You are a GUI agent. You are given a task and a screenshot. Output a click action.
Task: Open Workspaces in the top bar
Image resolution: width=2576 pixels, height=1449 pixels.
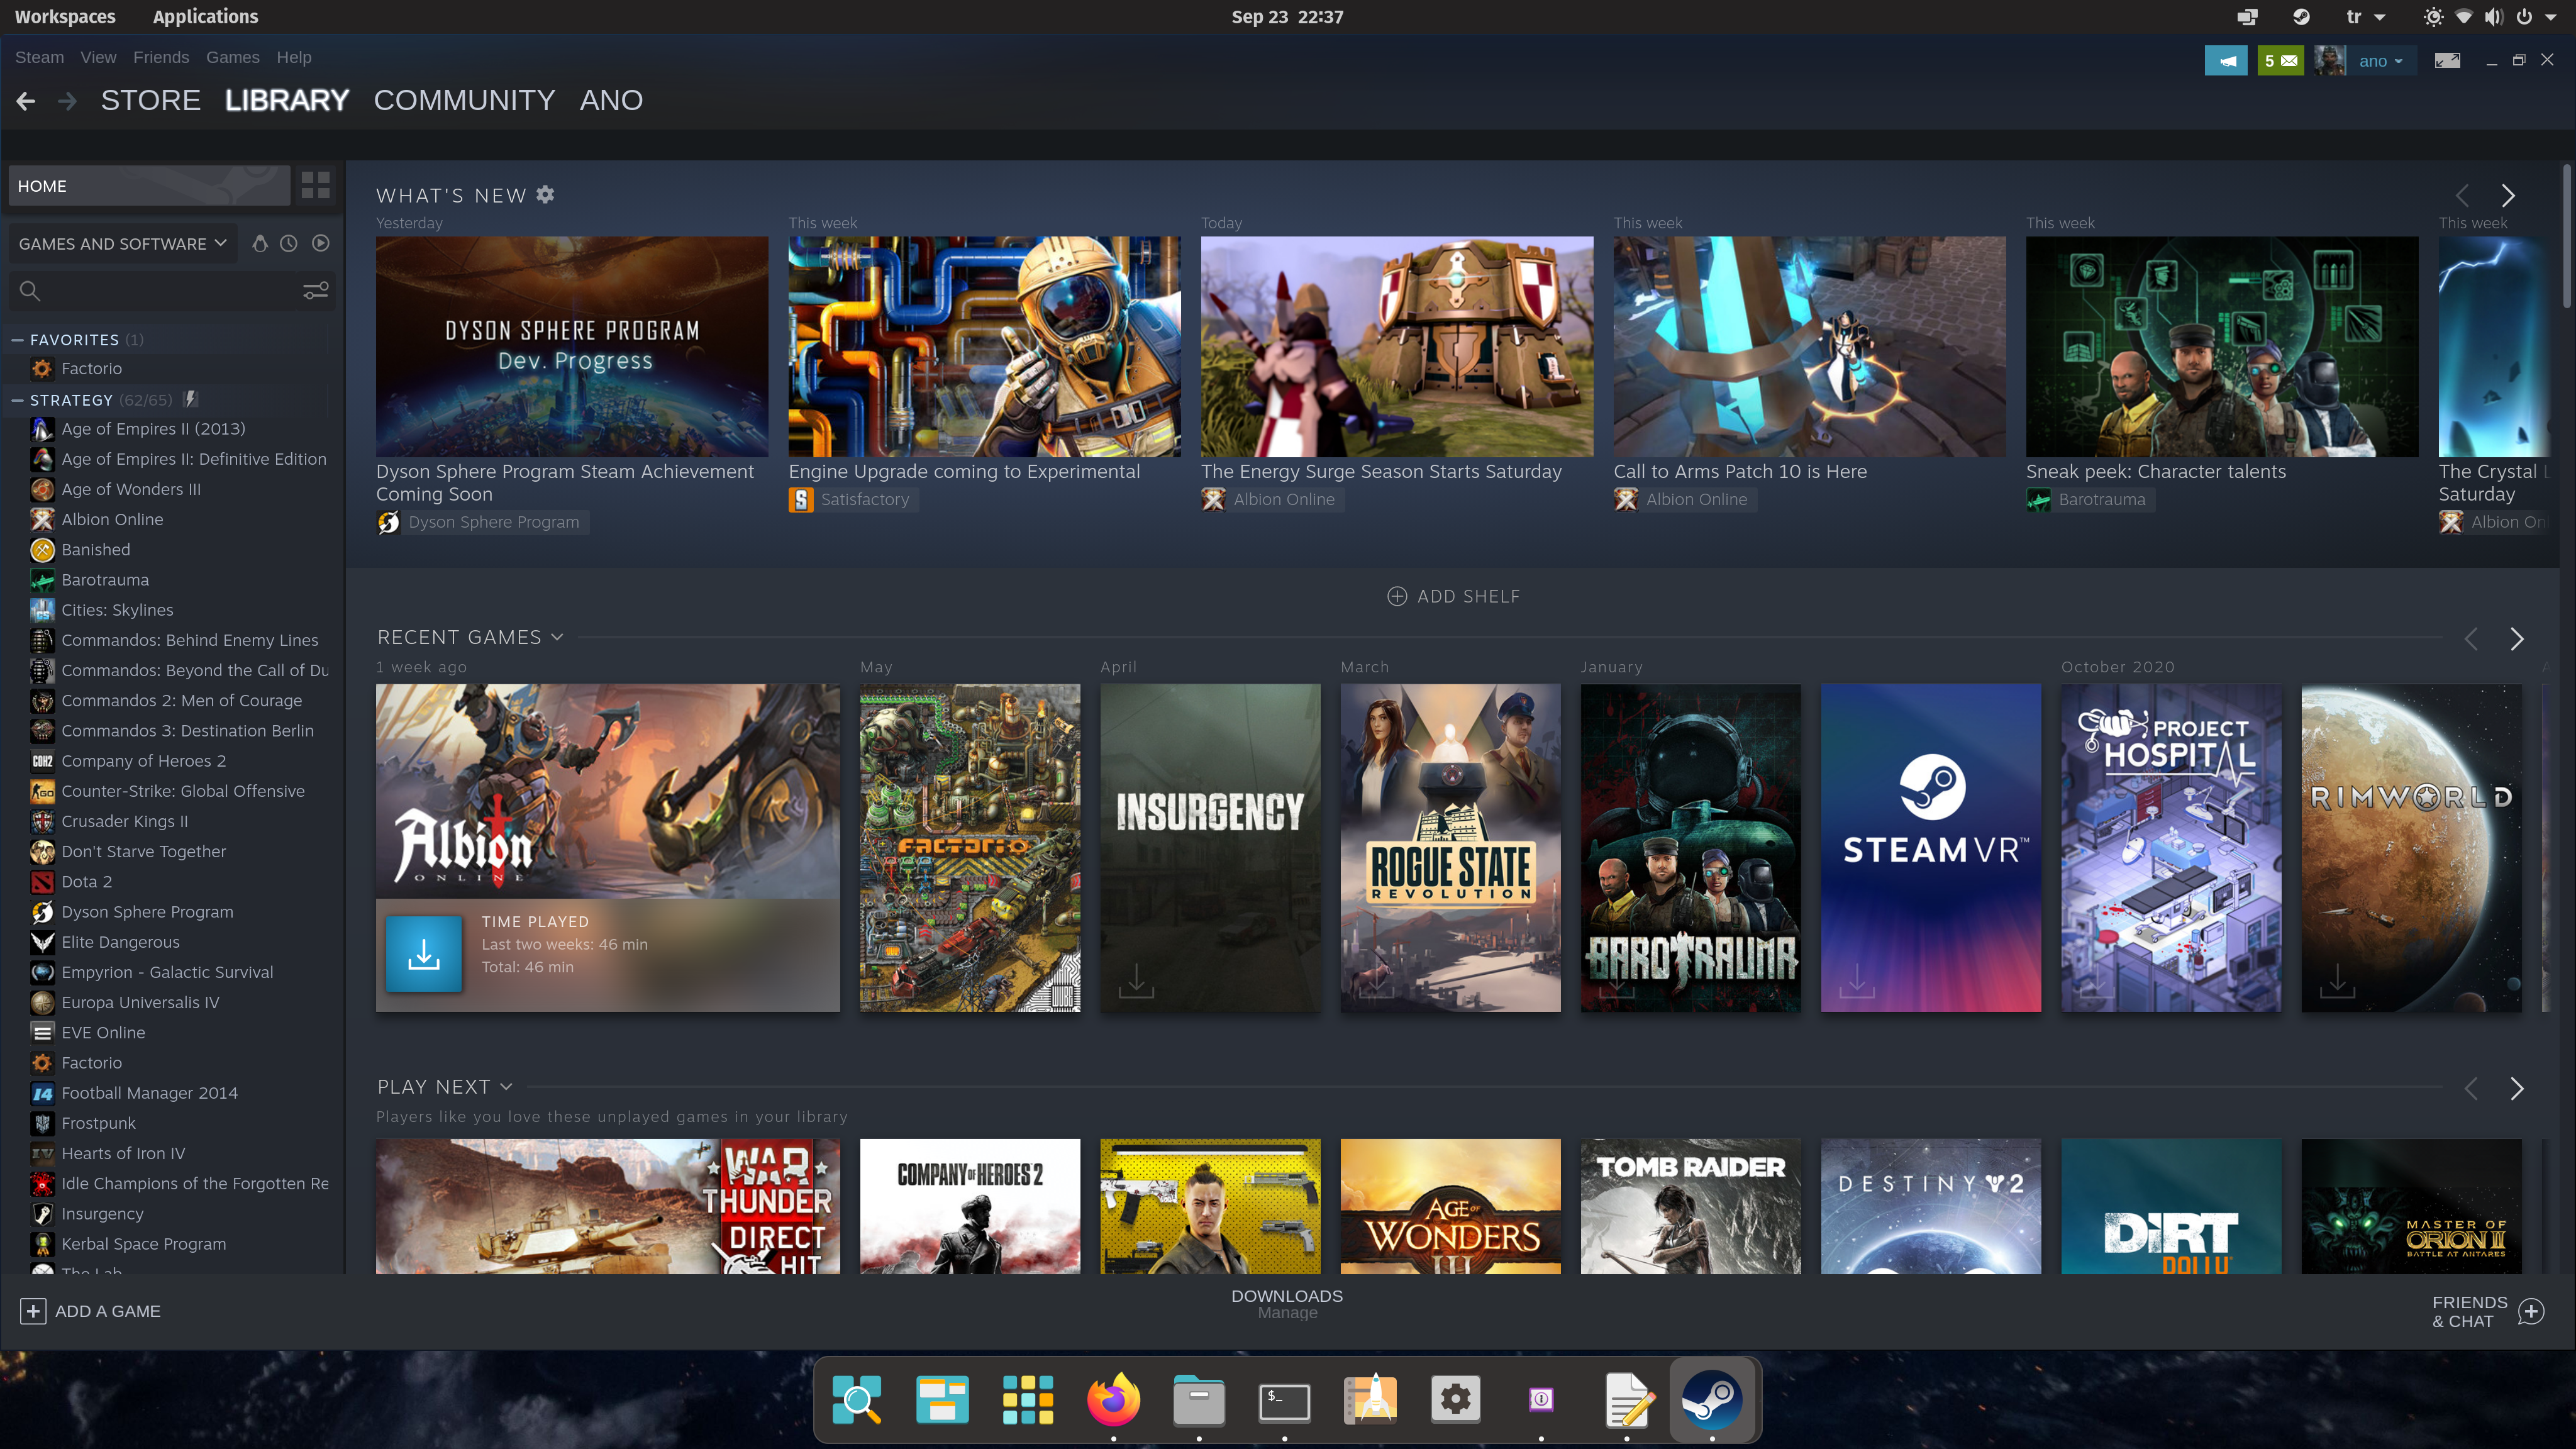pos(65,17)
